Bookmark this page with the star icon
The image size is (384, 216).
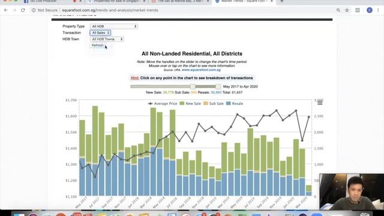pyautogui.click(x=347, y=10)
